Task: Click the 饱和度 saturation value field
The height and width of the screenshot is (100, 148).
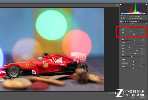Action: [x=142, y=66]
